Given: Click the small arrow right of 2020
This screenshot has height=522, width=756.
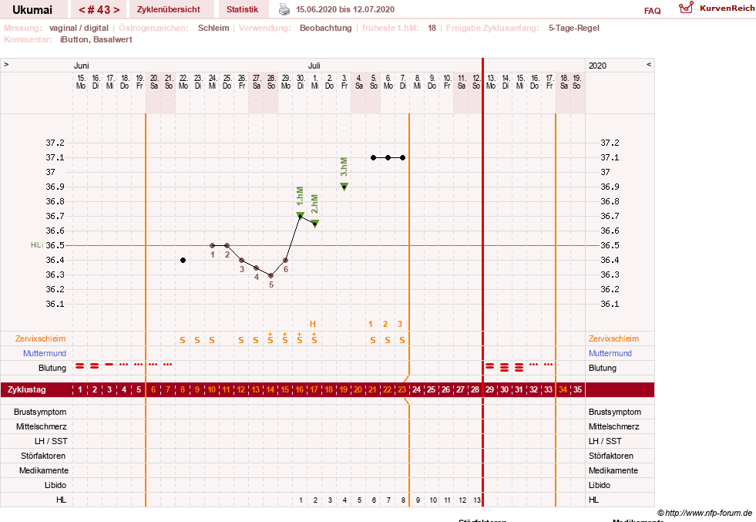Looking at the screenshot, I should 649,64.
